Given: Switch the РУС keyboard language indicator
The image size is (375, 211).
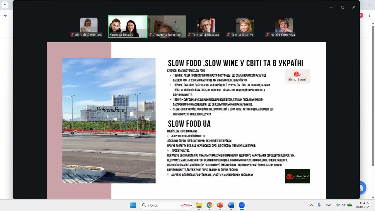Looking at the screenshot, I should click(x=328, y=205).
